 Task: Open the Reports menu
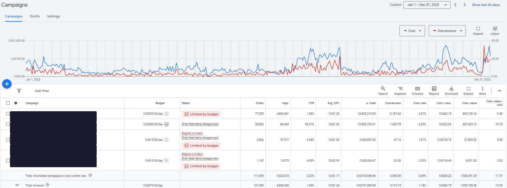(434, 91)
